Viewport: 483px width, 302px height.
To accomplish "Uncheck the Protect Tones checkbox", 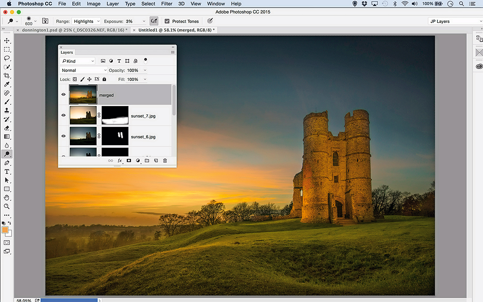I will coord(167,21).
